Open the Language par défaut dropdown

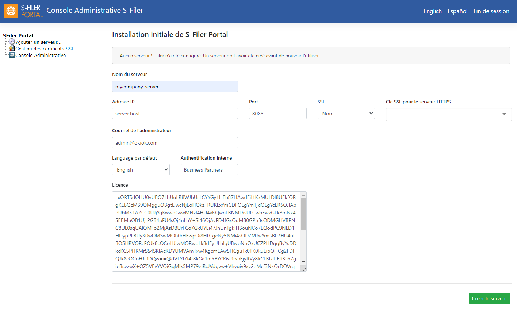click(141, 170)
